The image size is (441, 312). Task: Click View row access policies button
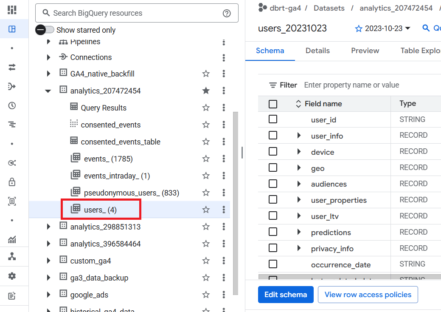[368, 295]
